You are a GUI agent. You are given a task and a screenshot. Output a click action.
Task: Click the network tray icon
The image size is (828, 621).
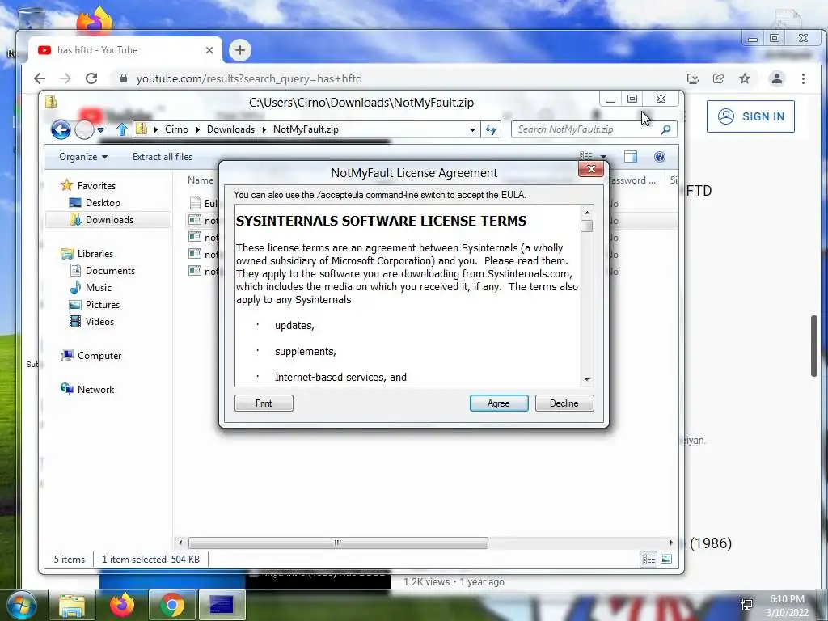[746, 603]
